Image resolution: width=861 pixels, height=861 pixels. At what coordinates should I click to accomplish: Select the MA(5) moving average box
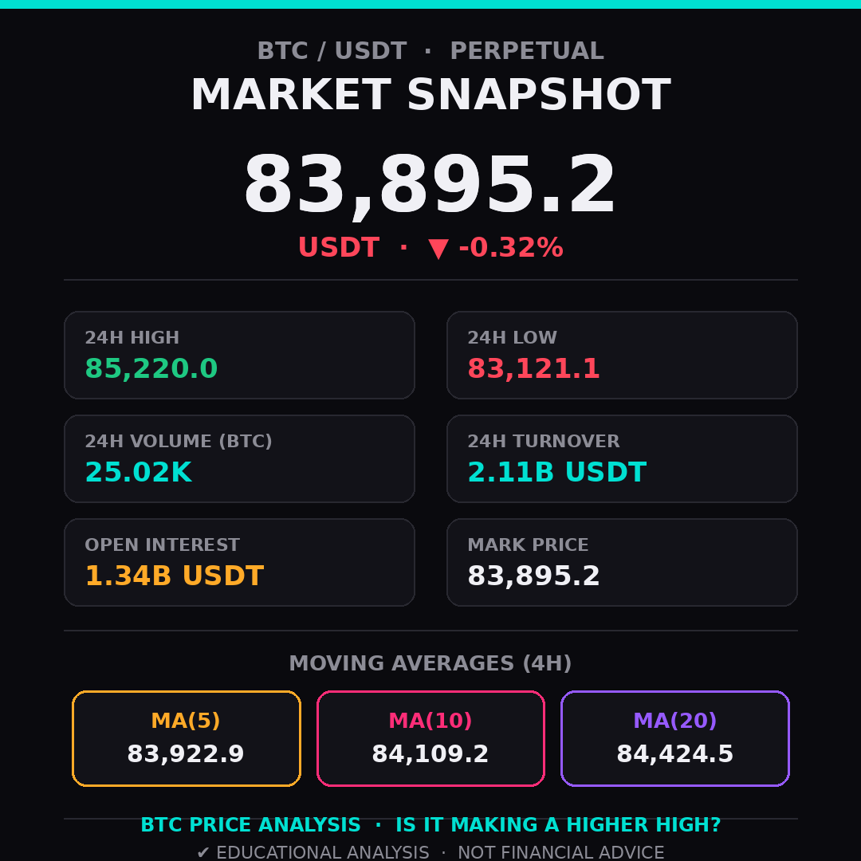click(186, 738)
